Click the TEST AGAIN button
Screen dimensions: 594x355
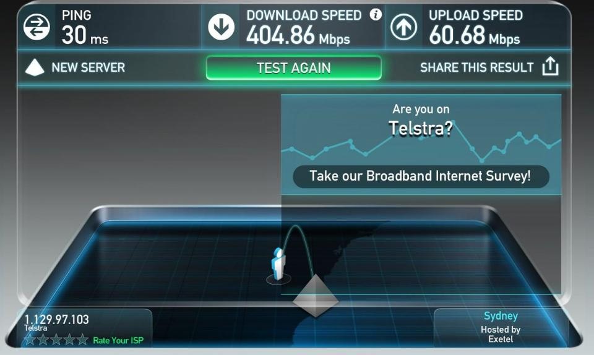(x=293, y=68)
